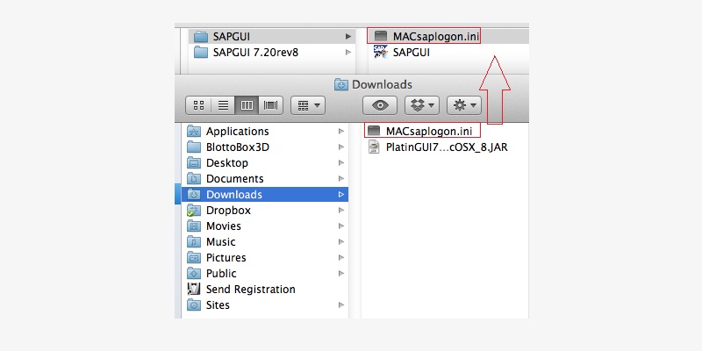Click the Send Registration app icon

194,289
